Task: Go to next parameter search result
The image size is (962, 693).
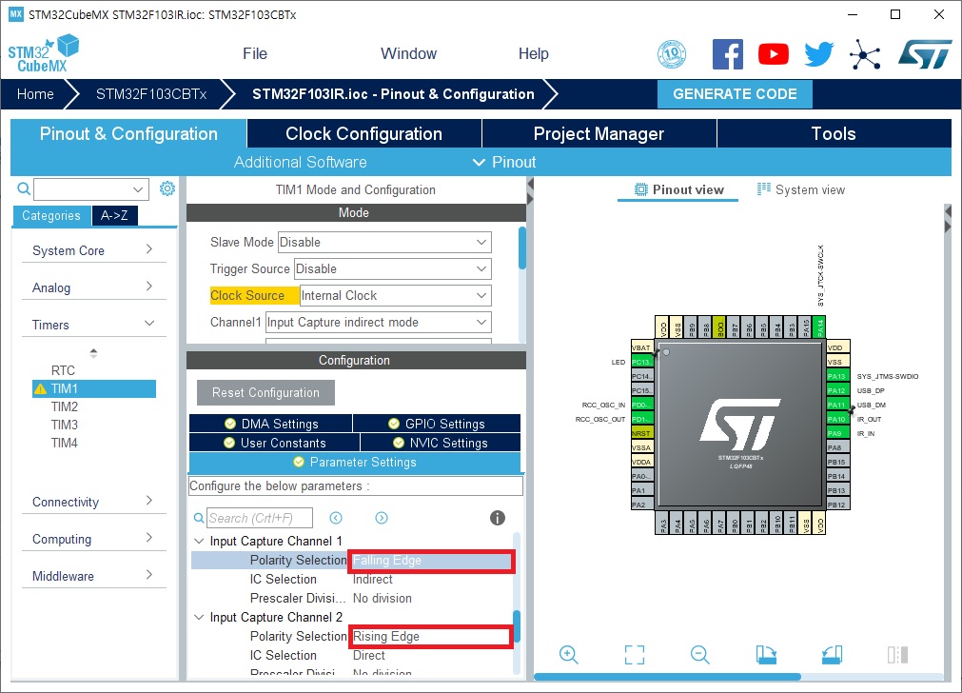Action: tap(382, 518)
